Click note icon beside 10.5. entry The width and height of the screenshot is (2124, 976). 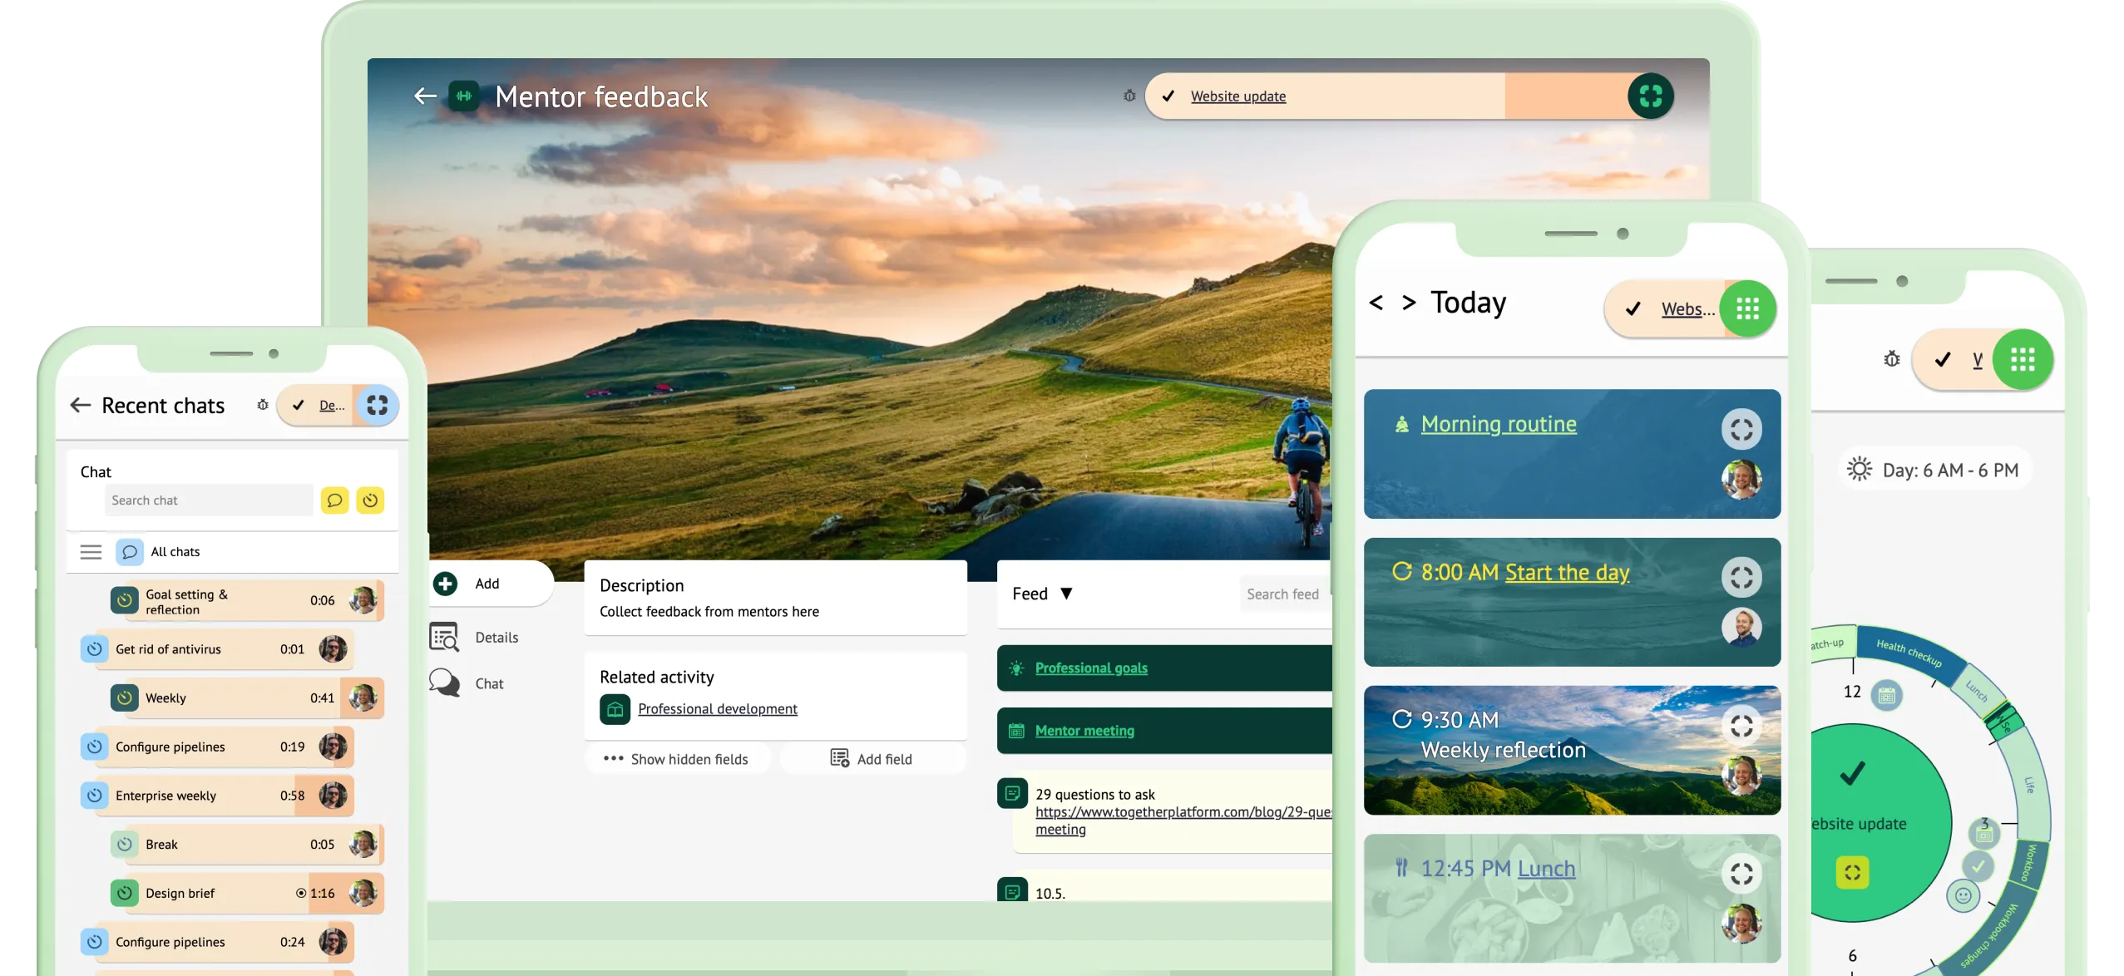pyautogui.click(x=1012, y=891)
